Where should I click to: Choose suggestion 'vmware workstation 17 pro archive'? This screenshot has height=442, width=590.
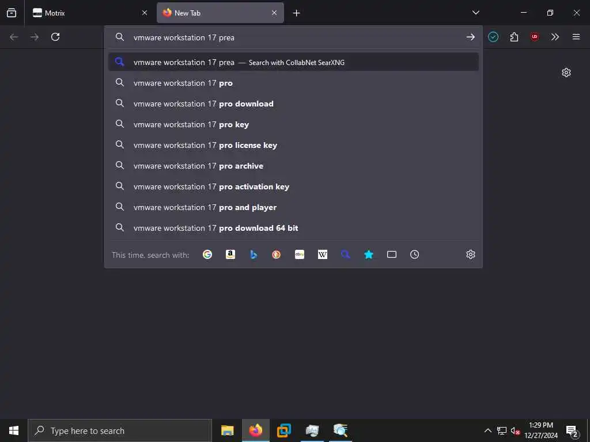(x=293, y=166)
